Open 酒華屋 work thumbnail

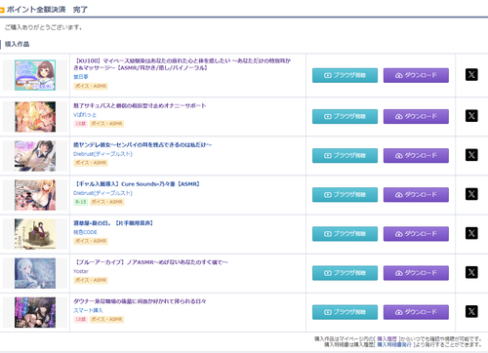(35, 234)
